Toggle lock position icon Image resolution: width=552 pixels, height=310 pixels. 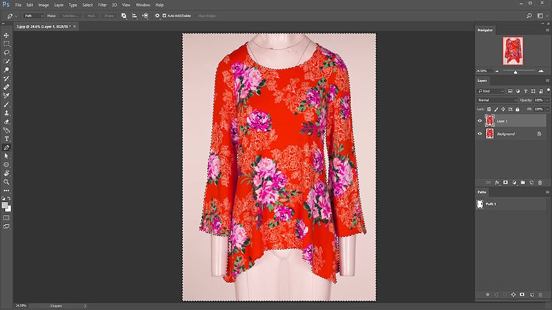(x=503, y=110)
